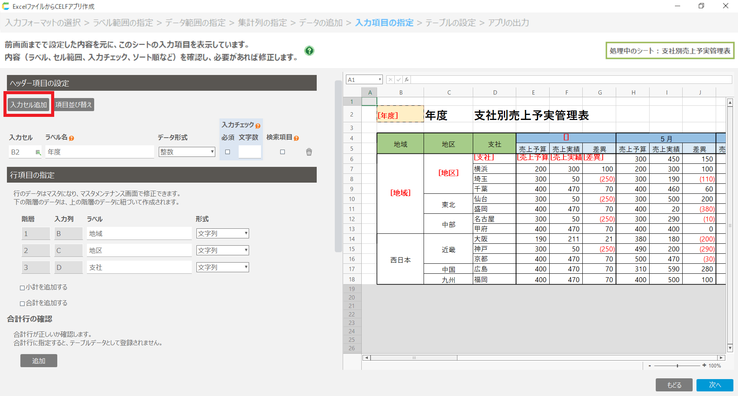
Task: Click the cell range picker icon in B2 field
Action: [38, 152]
